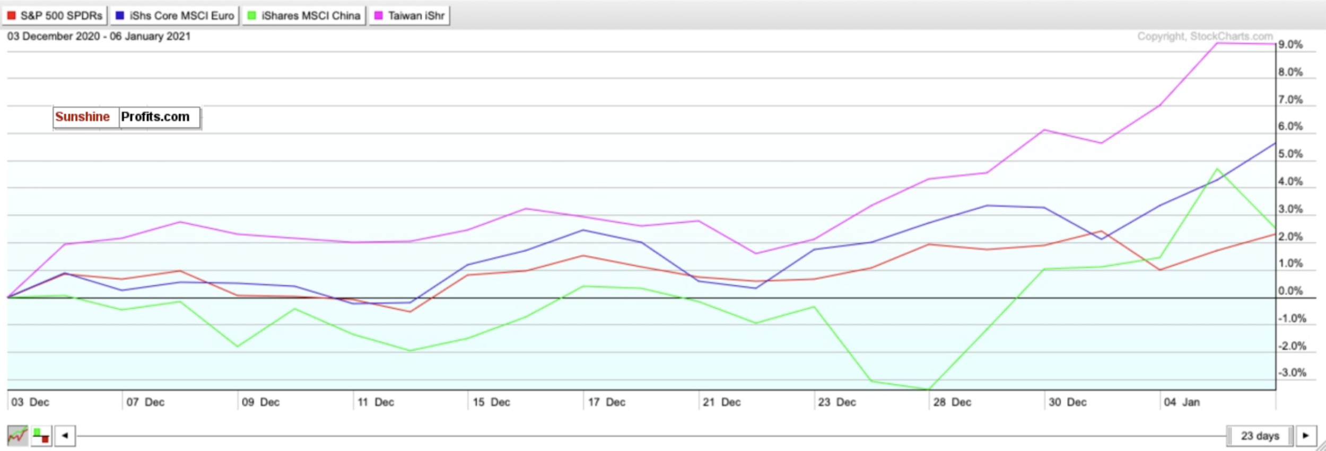The height and width of the screenshot is (451, 1326).
Task: Select the Taiwan iShr legend tab
Action: click(x=409, y=15)
